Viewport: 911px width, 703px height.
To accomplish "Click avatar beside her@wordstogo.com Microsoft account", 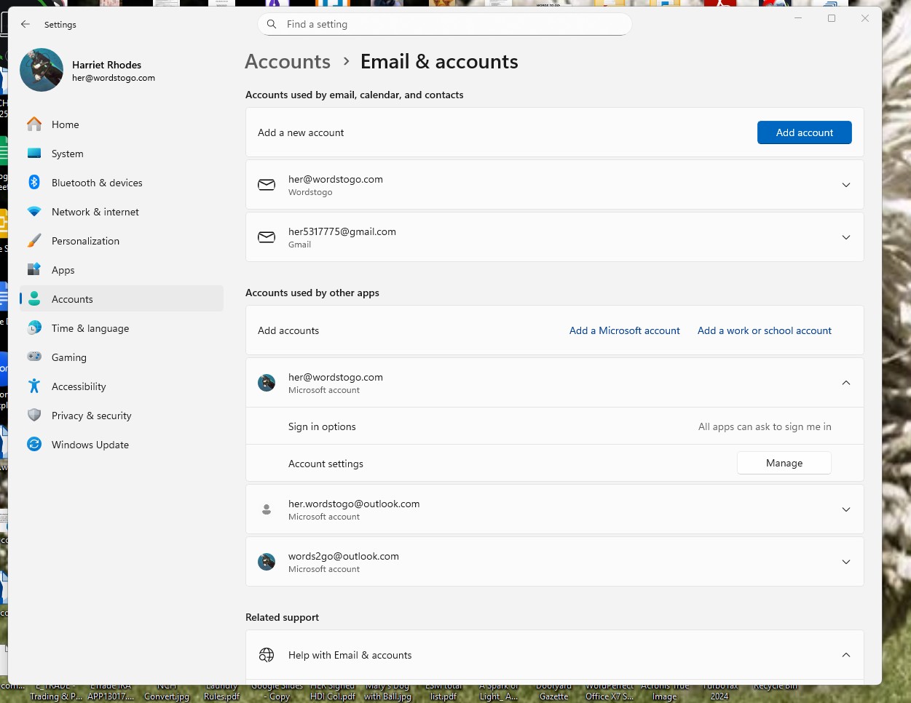I will pyautogui.click(x=267, y=383).
